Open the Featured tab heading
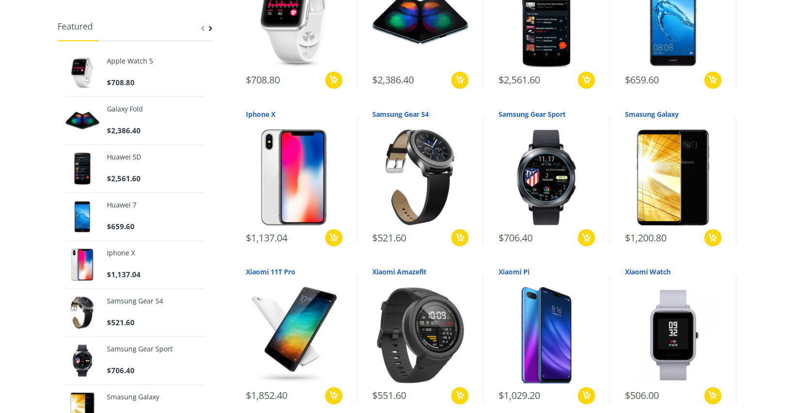Viewport: 797px width, 413px height. tap(75, 27)
